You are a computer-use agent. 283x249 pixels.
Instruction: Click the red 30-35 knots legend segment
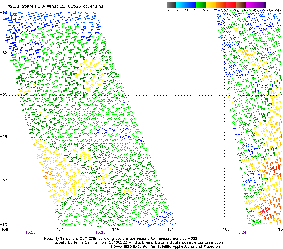(231, 5)
